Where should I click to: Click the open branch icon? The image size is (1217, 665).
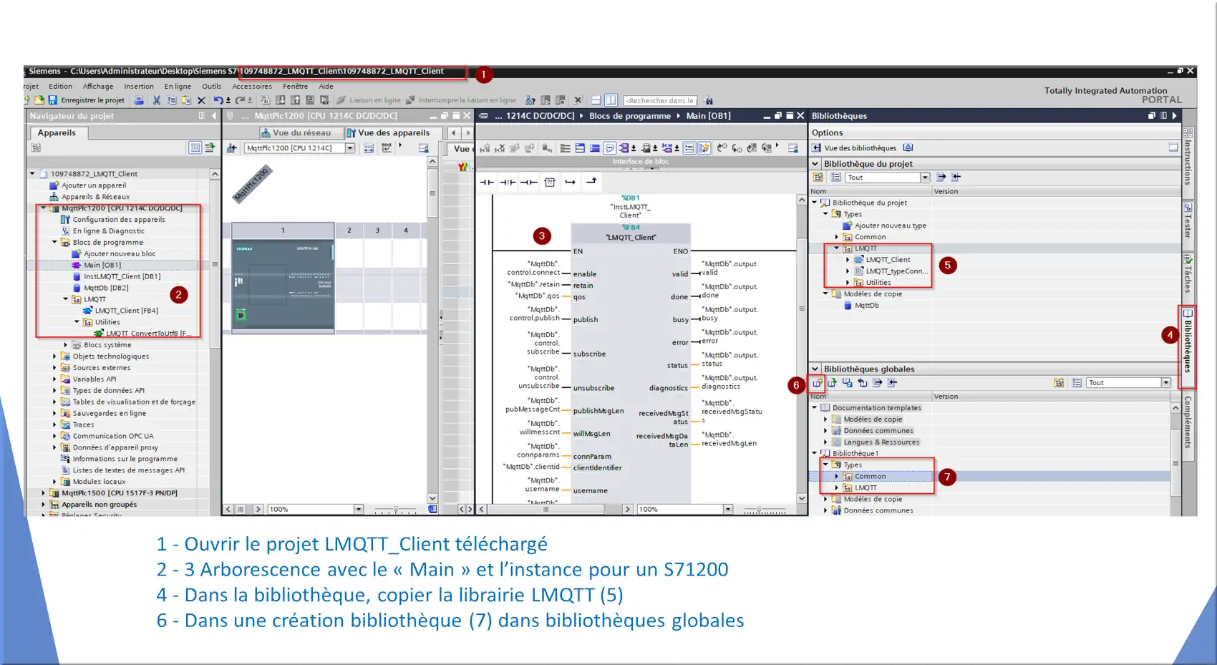(x=571, y=182)
